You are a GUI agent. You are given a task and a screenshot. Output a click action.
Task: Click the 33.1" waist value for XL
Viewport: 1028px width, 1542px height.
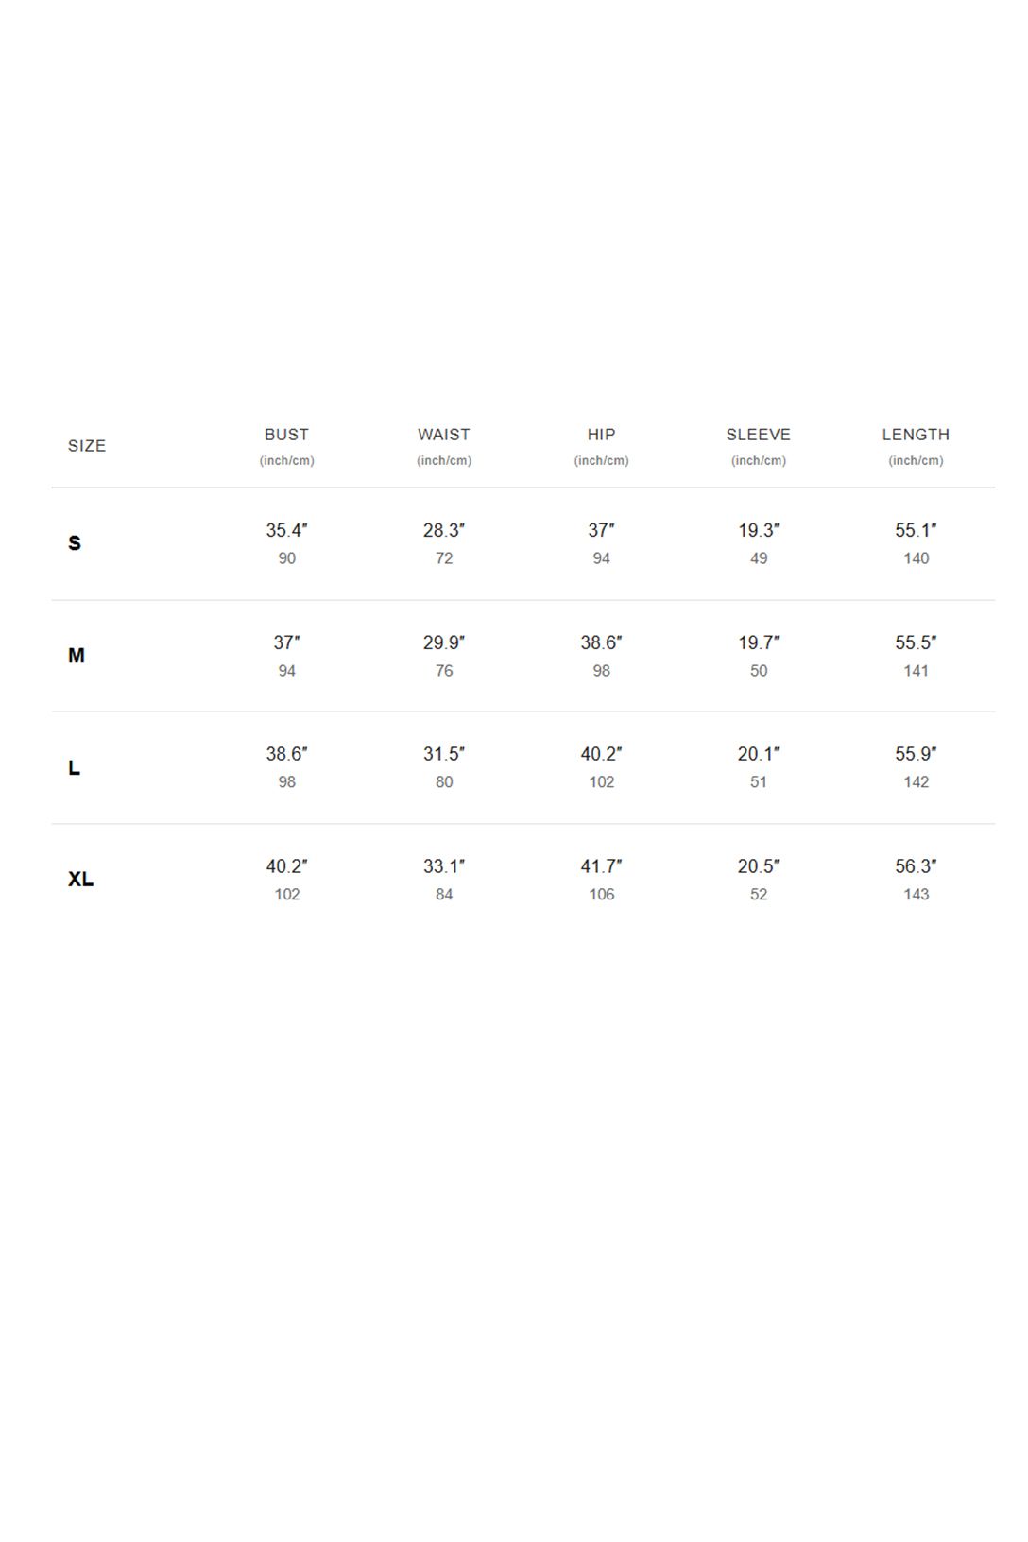point(444,866)
